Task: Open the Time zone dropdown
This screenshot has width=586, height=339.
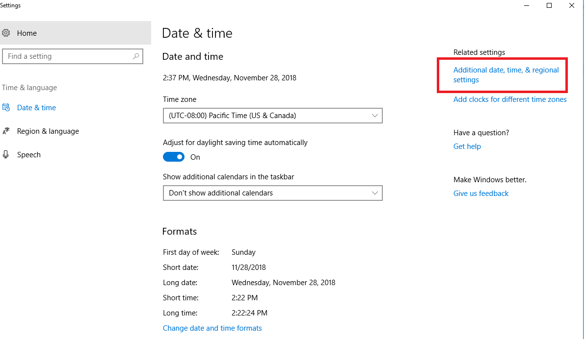Action: pyautogui.click(x=272, y=116)
